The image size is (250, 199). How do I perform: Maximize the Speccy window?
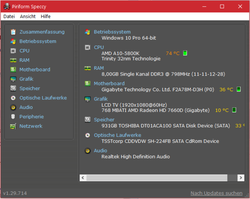222,6
